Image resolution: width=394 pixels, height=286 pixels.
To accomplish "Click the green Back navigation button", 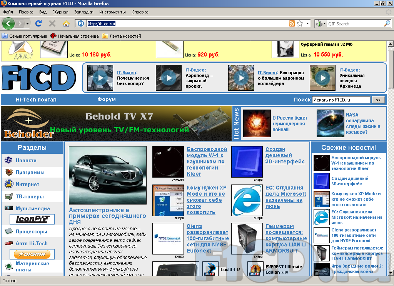I will [x=8, y=23].
